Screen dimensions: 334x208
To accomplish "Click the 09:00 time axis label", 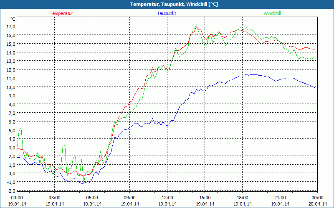I will [130, 198].
